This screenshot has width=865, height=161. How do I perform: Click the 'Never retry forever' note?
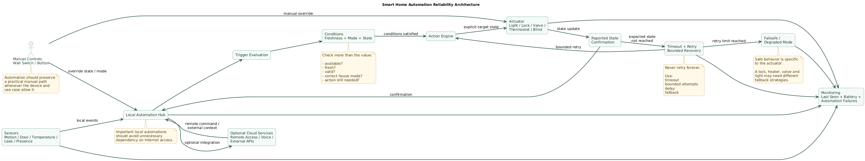click(x=684, y=80)
